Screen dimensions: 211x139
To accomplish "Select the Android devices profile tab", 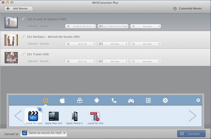I will [97, 101].
